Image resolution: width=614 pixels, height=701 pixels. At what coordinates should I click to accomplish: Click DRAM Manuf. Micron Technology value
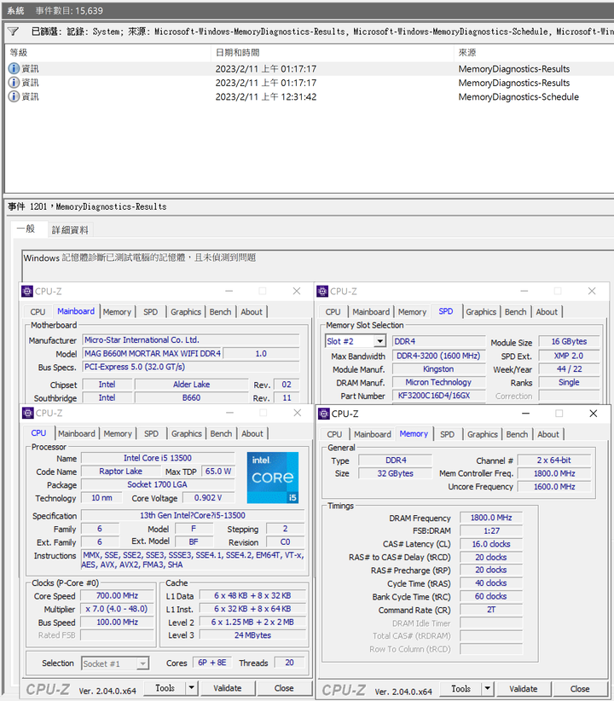[x=438, y=382]
